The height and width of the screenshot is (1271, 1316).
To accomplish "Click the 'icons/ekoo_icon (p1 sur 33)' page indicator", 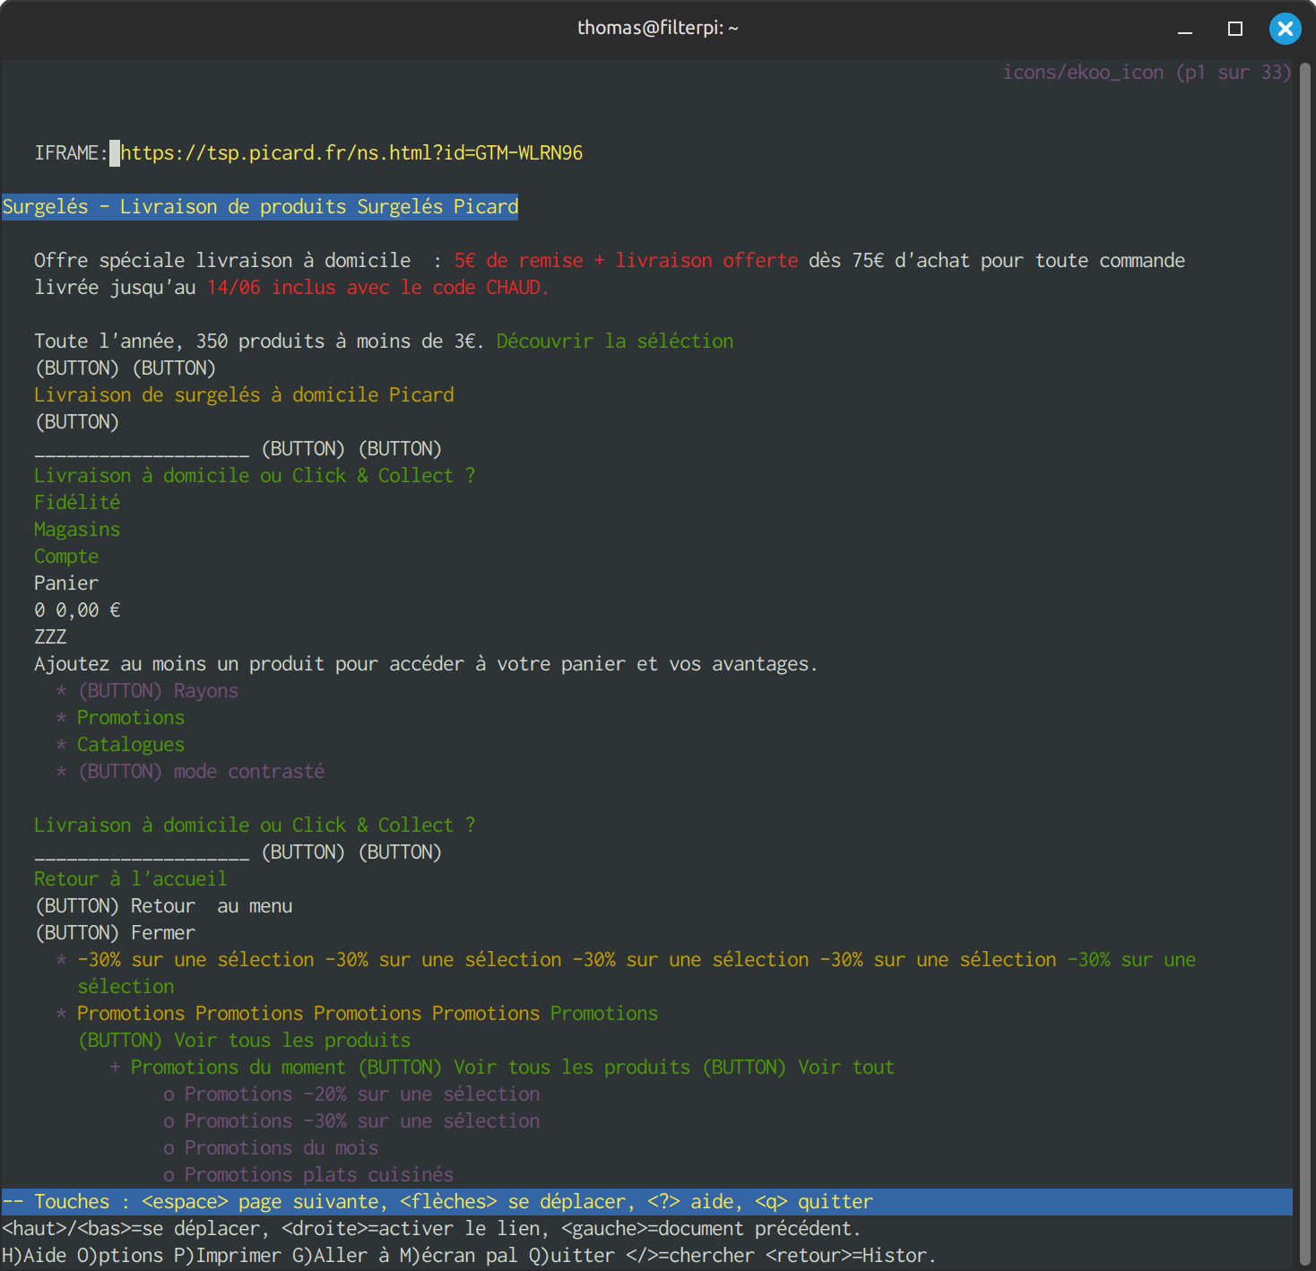I will tap(1147, 73).
